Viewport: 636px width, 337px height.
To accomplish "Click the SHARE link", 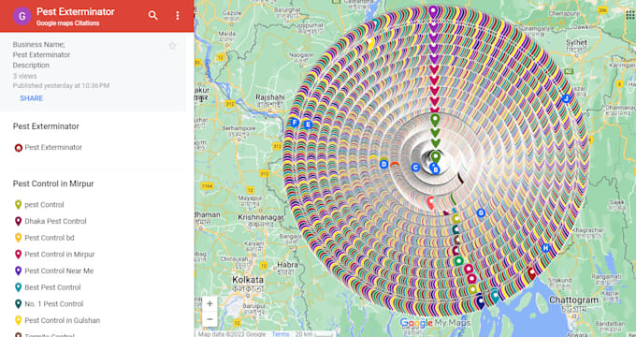I will pyautogui.click(x=31, y=98).
